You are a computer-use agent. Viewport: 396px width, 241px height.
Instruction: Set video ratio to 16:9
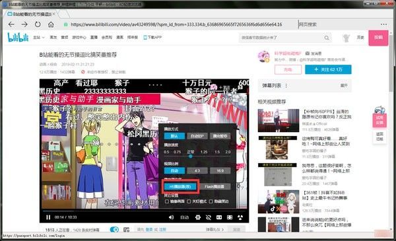coord(220,171)
